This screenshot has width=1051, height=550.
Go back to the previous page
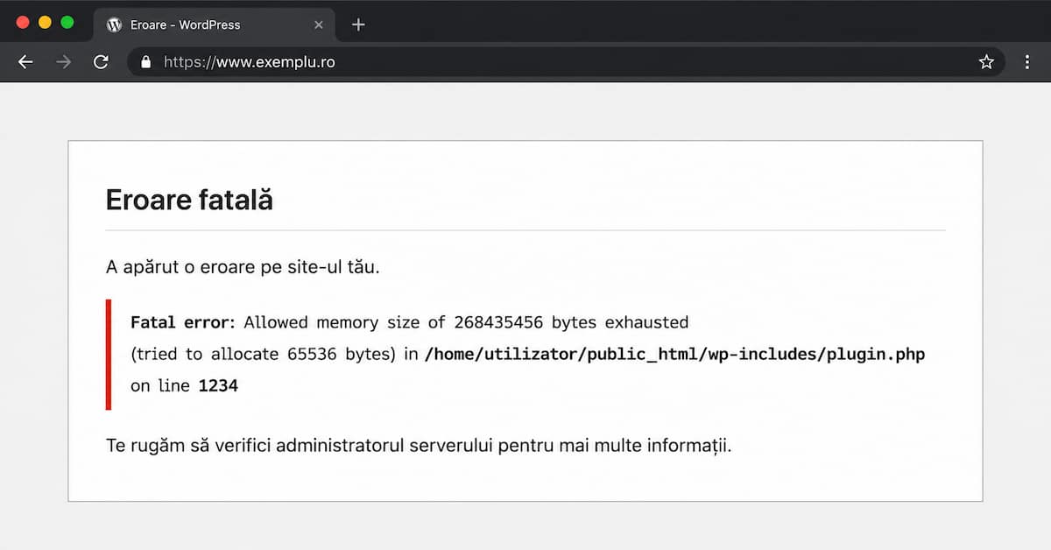pyautogui.click(x=25, y=62)
